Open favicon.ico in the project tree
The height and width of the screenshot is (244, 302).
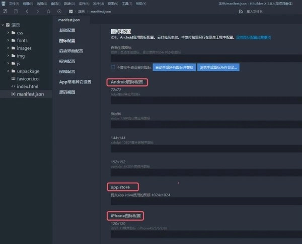(x=28, y=79)
